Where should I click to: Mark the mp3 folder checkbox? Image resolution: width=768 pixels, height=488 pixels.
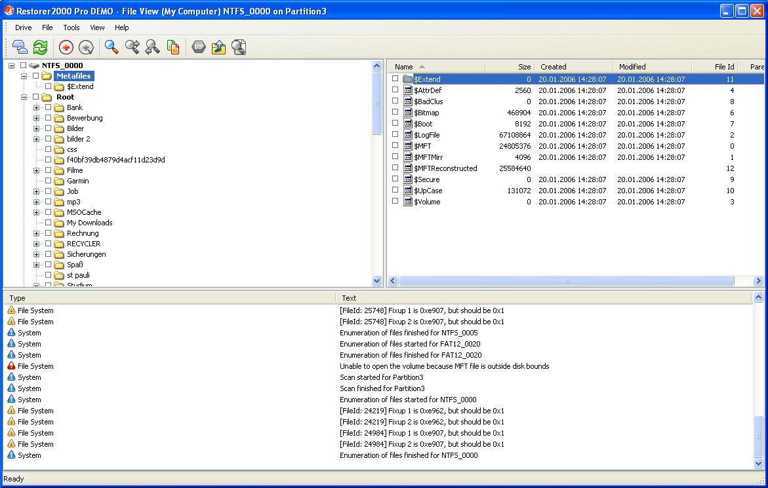tap(48, 202)
